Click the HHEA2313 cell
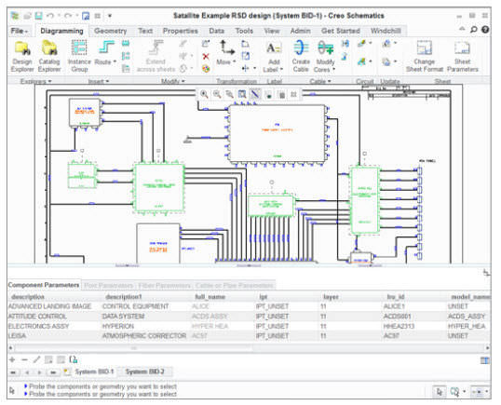The height and width of the screenshot is (405, 501). coord(399,326)
